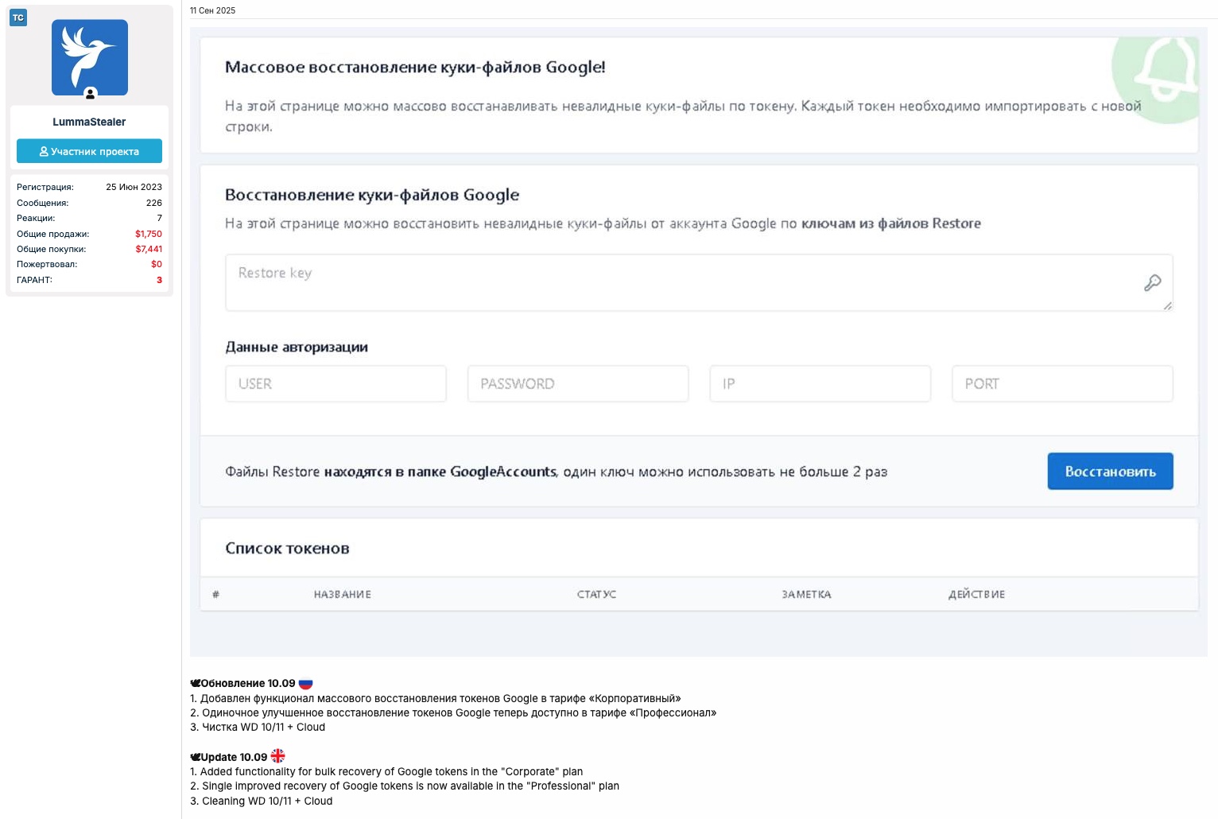Click the UK flag next to Update 10.09

point(277,756)
